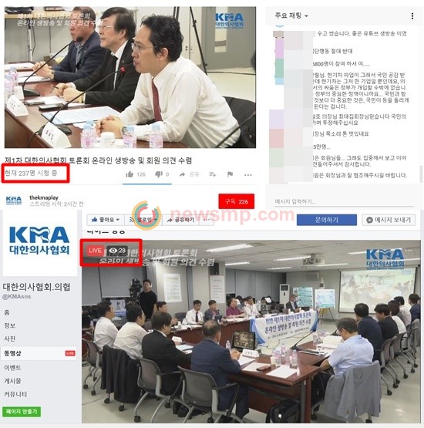Click the 메시지 보내기 button
The width and height of the screenshot is (424, 428).
click(389, 220)
